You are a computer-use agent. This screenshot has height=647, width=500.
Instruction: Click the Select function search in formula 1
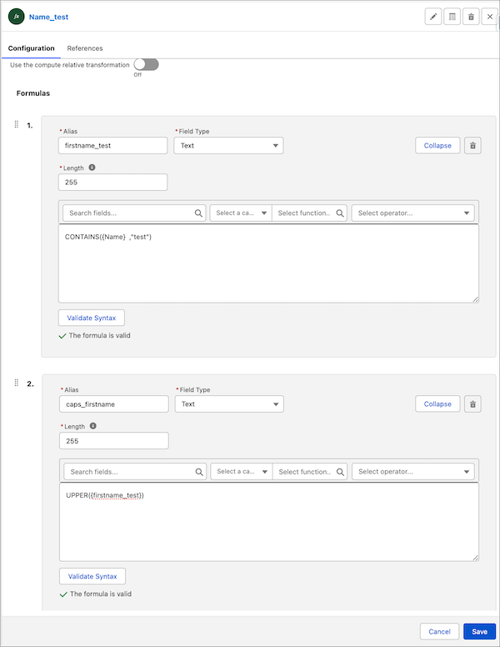pyautogui.click(x=309, y=213)
